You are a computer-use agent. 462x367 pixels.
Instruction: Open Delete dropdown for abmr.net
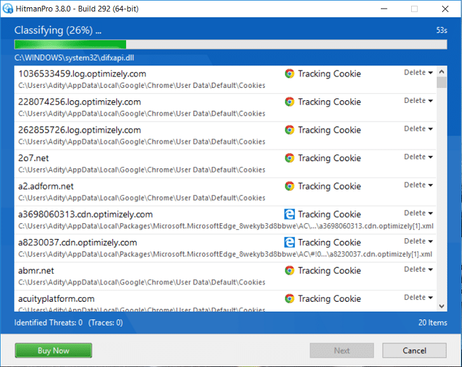[x=418, y=269]
